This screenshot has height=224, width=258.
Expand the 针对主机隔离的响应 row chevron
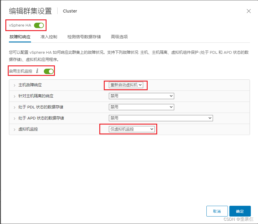[15, 96]
